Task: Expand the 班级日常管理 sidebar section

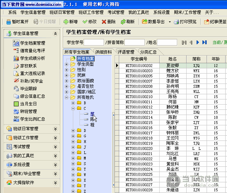Action: tap(55, 129)
